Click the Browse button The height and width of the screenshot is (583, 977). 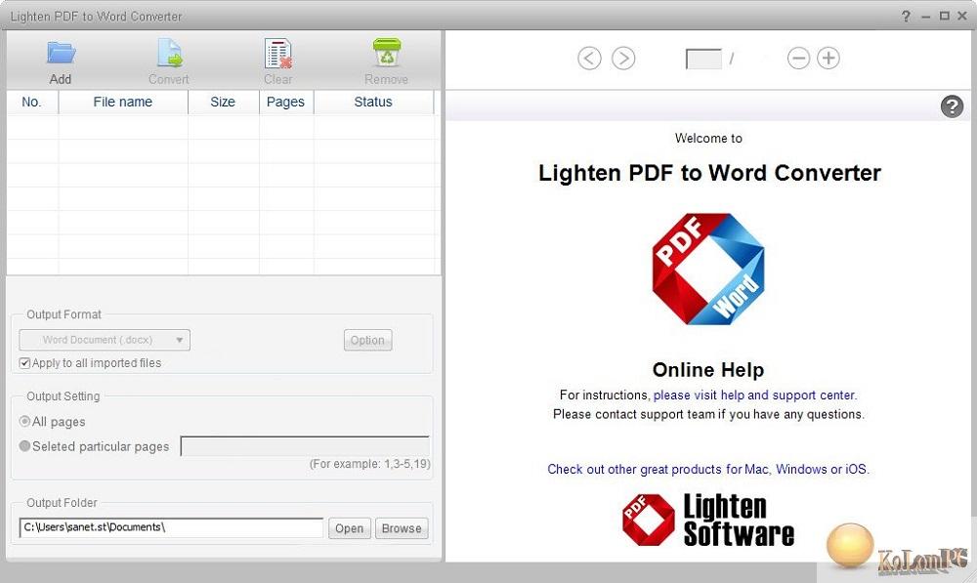[402, 528]
